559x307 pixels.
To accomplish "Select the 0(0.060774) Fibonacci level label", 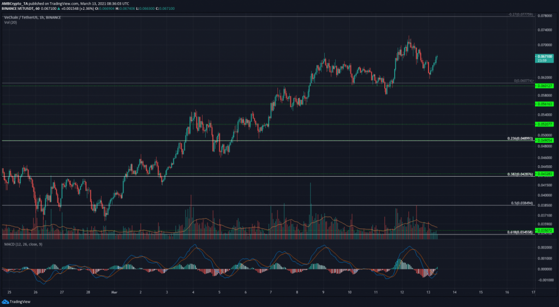I will 524,81.
